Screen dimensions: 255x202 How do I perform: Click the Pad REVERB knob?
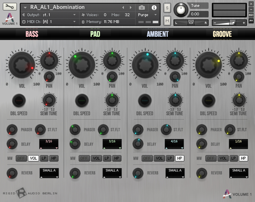(75, 173)
